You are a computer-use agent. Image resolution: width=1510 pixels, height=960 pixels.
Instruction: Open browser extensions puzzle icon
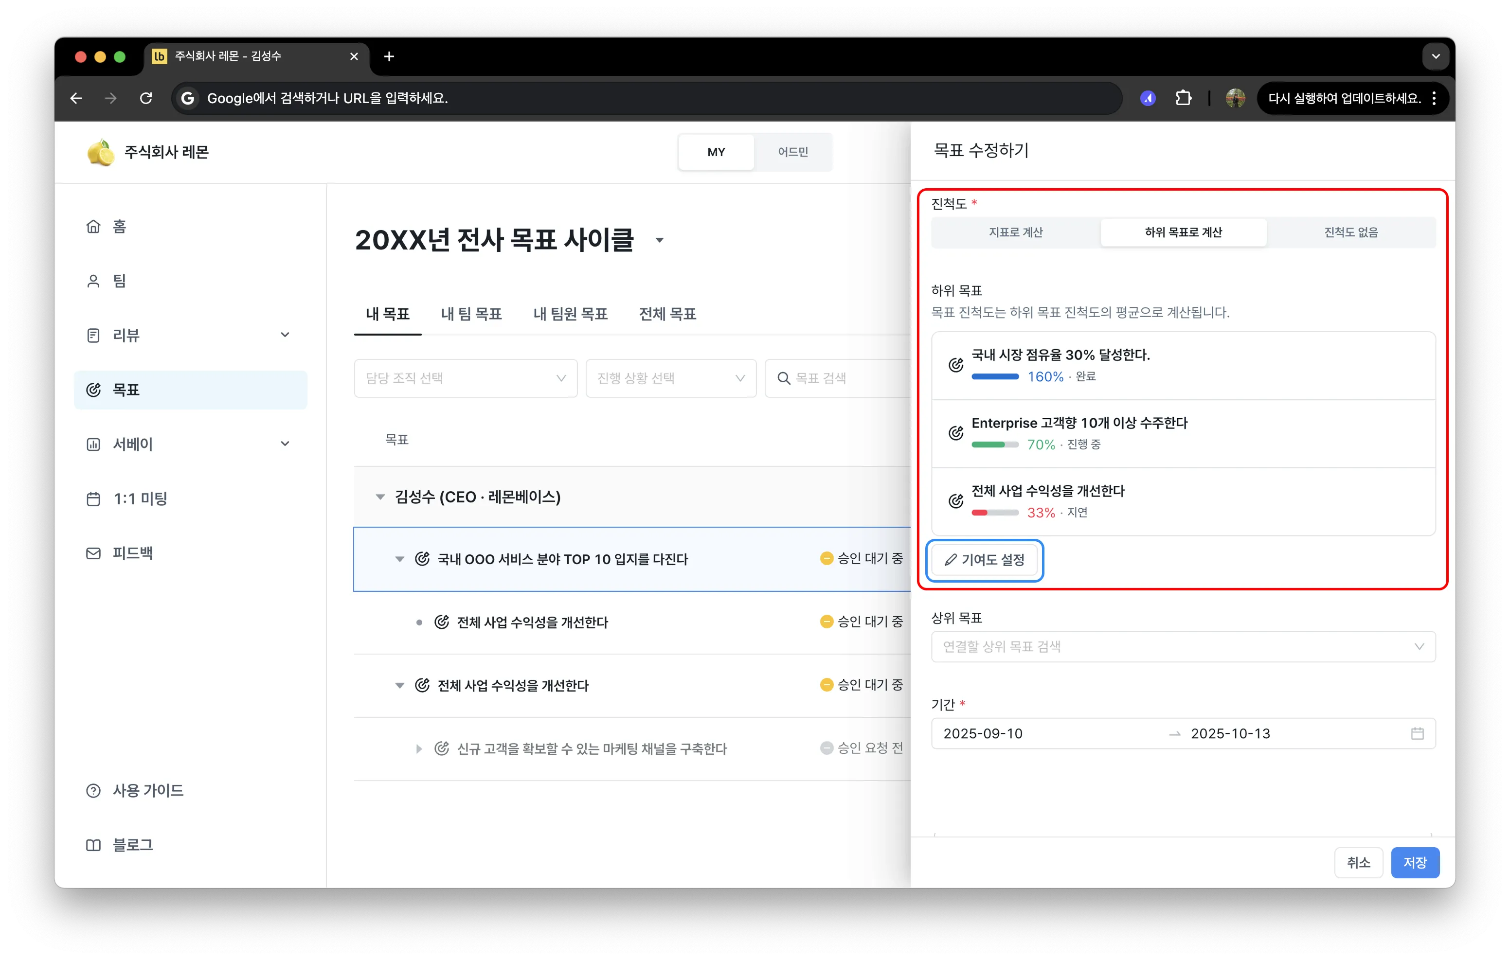[1183, 98]
